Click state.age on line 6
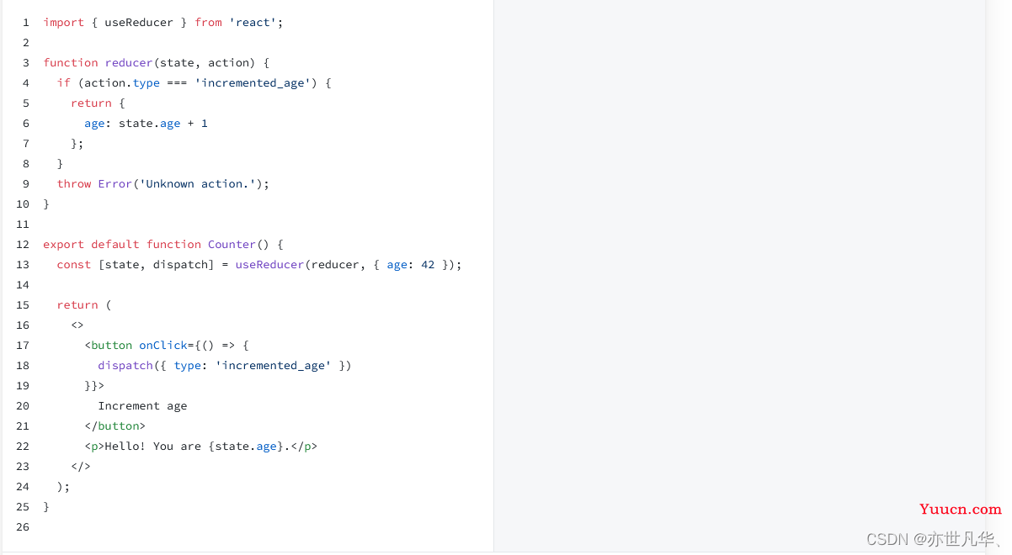Image resolution: width=1012 pixels, height=555 pixels. pyautogui.click(x=150, y=124)
